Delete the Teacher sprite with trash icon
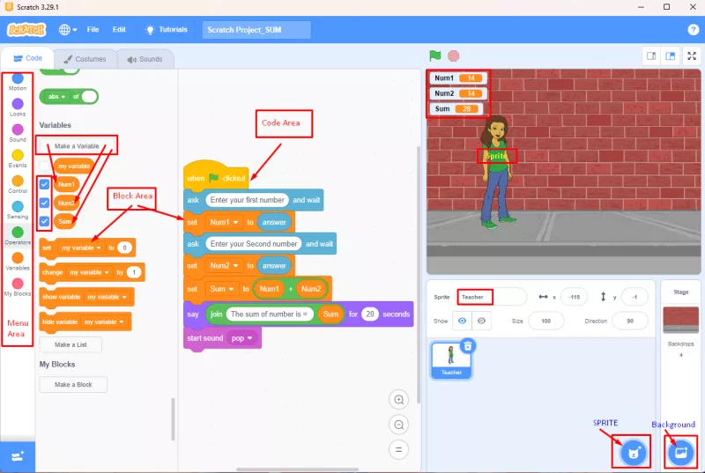This screenshot has height=473, width=705. (468, 346)
